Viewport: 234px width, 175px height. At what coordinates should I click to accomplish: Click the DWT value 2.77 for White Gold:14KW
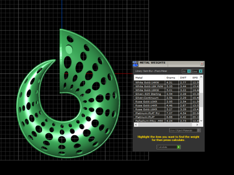tap(183, 82)
